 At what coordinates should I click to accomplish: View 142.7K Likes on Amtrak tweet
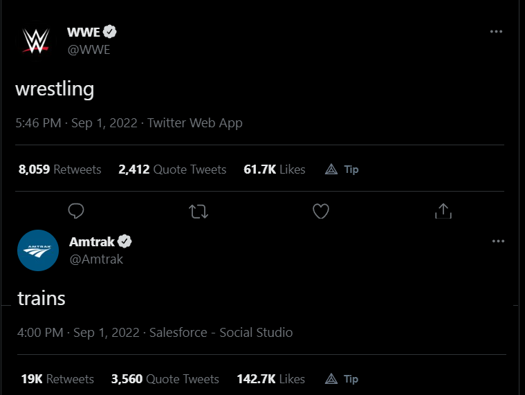[270, 379]
